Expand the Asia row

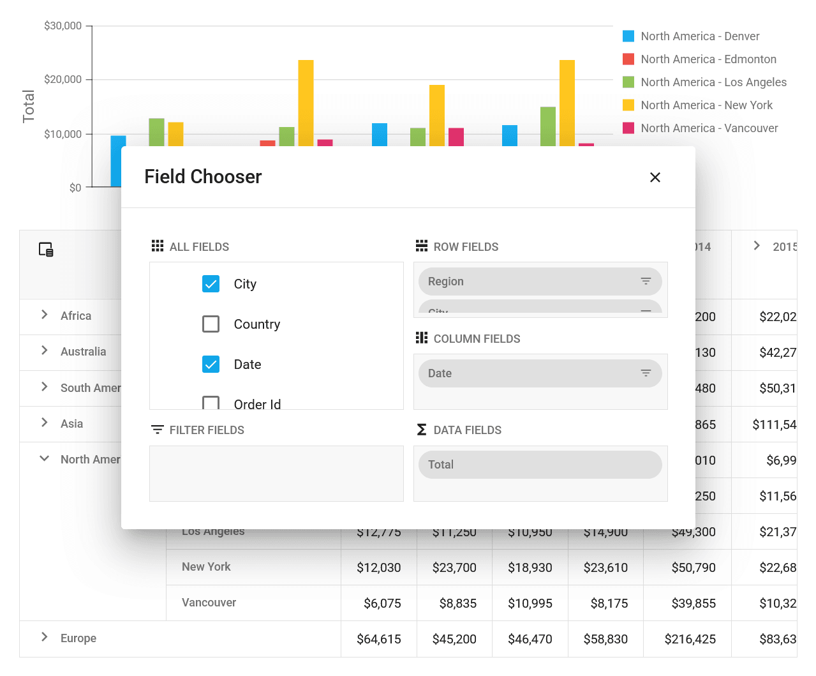pos(45,423)
